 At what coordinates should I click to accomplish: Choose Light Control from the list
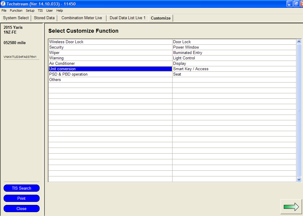pos(184,58)
